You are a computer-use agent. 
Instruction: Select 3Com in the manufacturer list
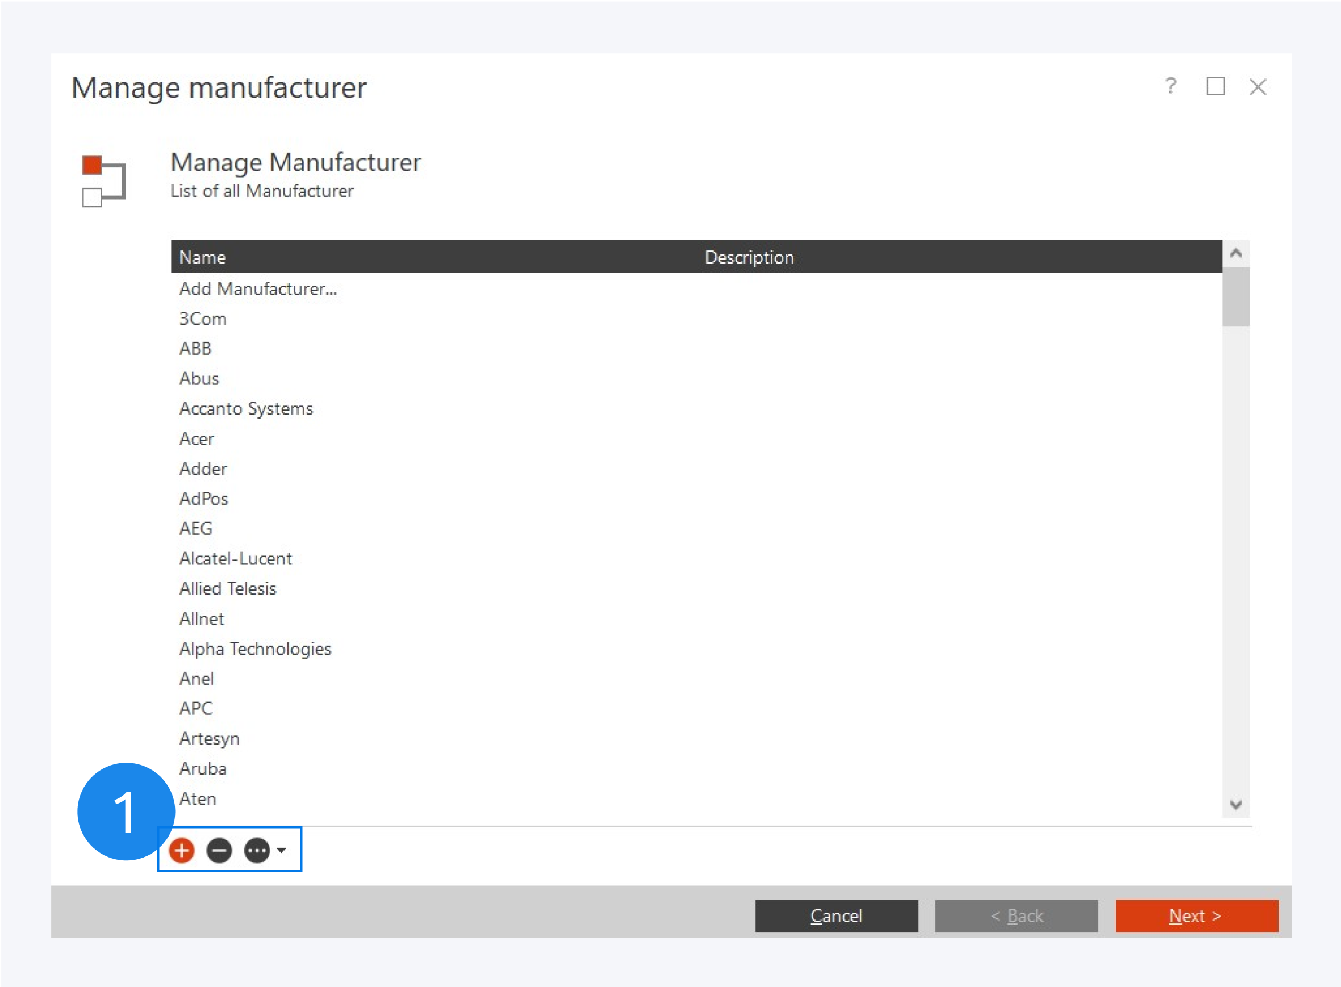click(203, 319)
